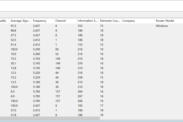This screenshot has height=122, width=183.
Task: Click the partially visible Quality column header
Action: [x=5, y=21]
